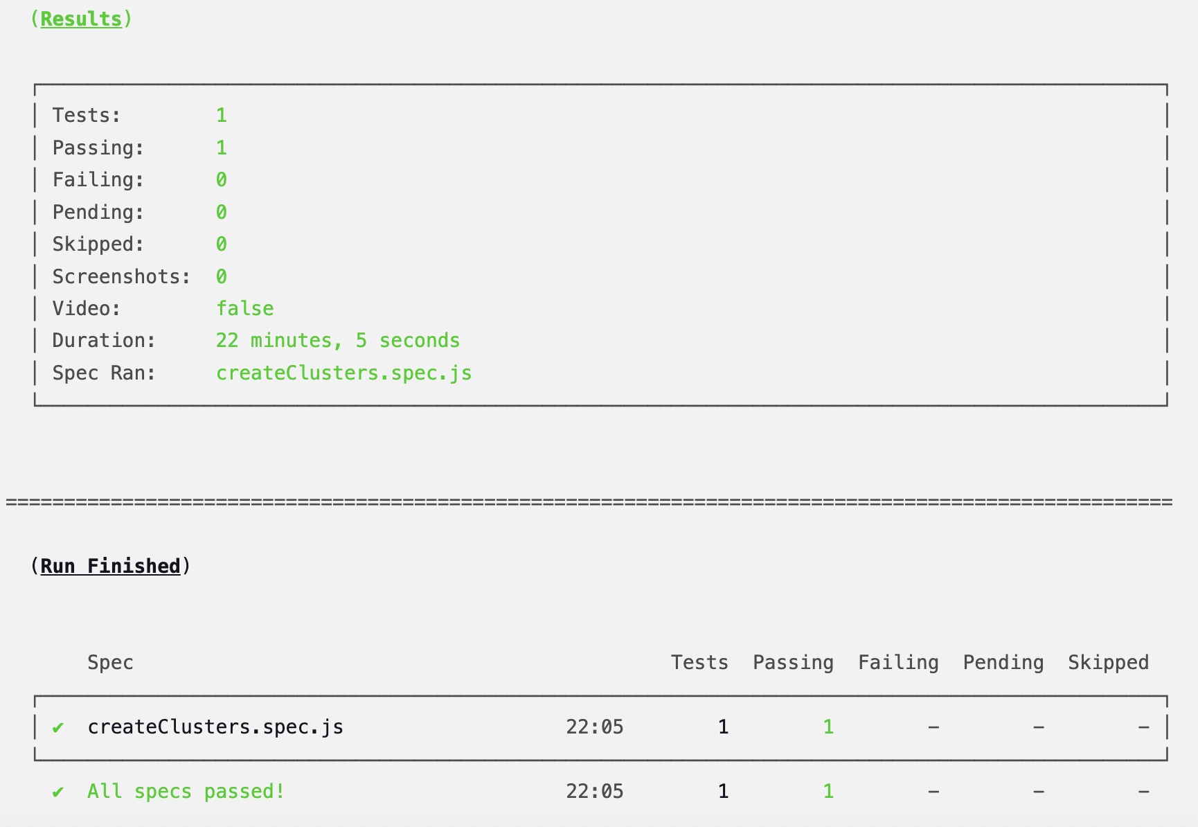Click the 22:05 time in All specs passed row

coord(594,792)
